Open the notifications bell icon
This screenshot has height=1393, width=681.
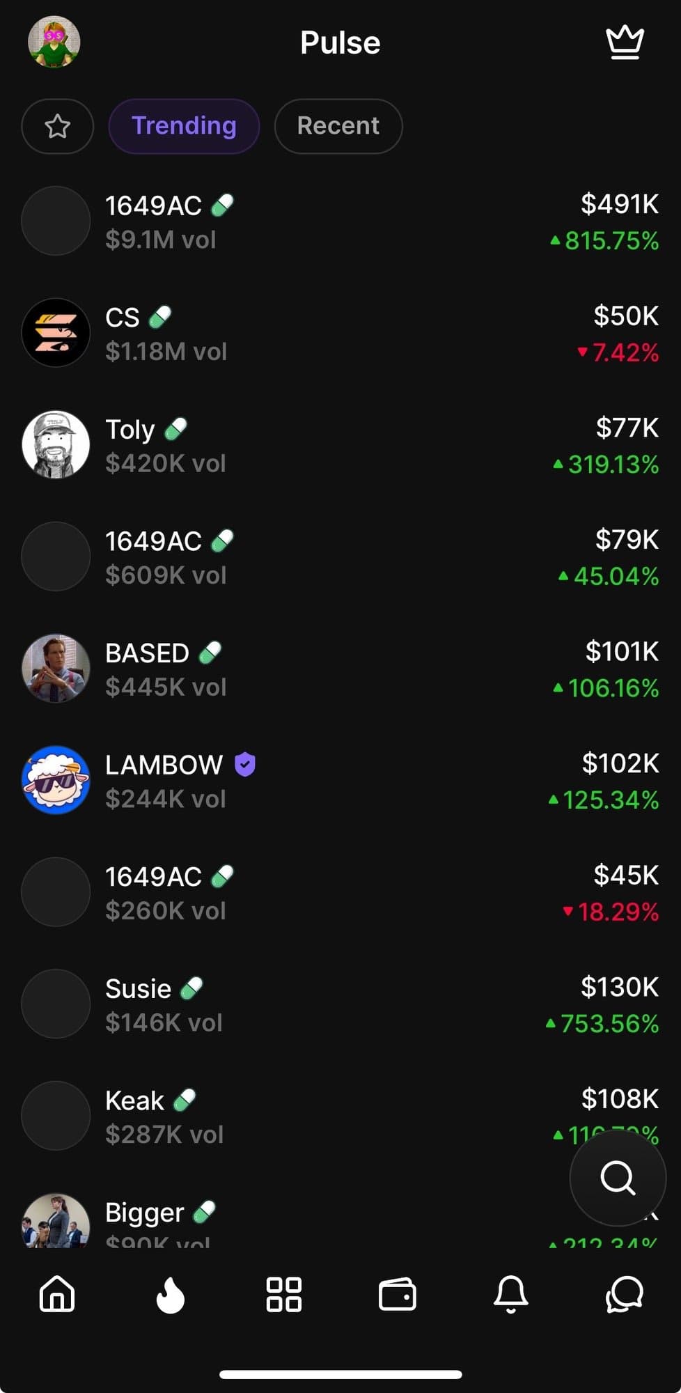pyautogui.click(x=511, y=1294)
